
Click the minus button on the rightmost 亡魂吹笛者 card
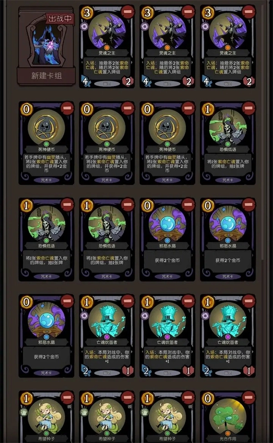(248, 301)
